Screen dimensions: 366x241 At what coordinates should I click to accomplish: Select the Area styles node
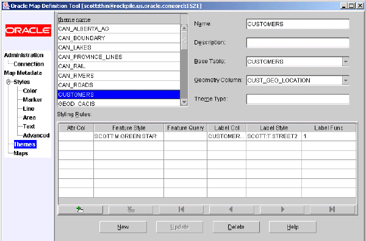point(29,117)
